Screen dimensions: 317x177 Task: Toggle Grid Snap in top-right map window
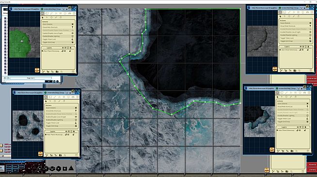pos(296,41)
